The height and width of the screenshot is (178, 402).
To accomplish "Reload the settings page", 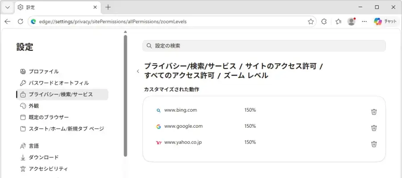I will pyautogui.click(x=21, y=22).
